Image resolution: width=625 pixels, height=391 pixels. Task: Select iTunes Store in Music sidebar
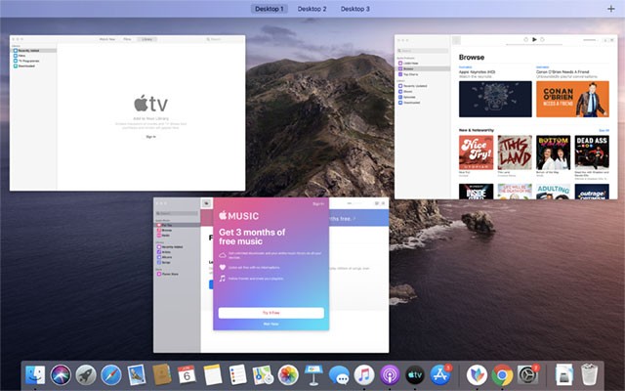177,274
